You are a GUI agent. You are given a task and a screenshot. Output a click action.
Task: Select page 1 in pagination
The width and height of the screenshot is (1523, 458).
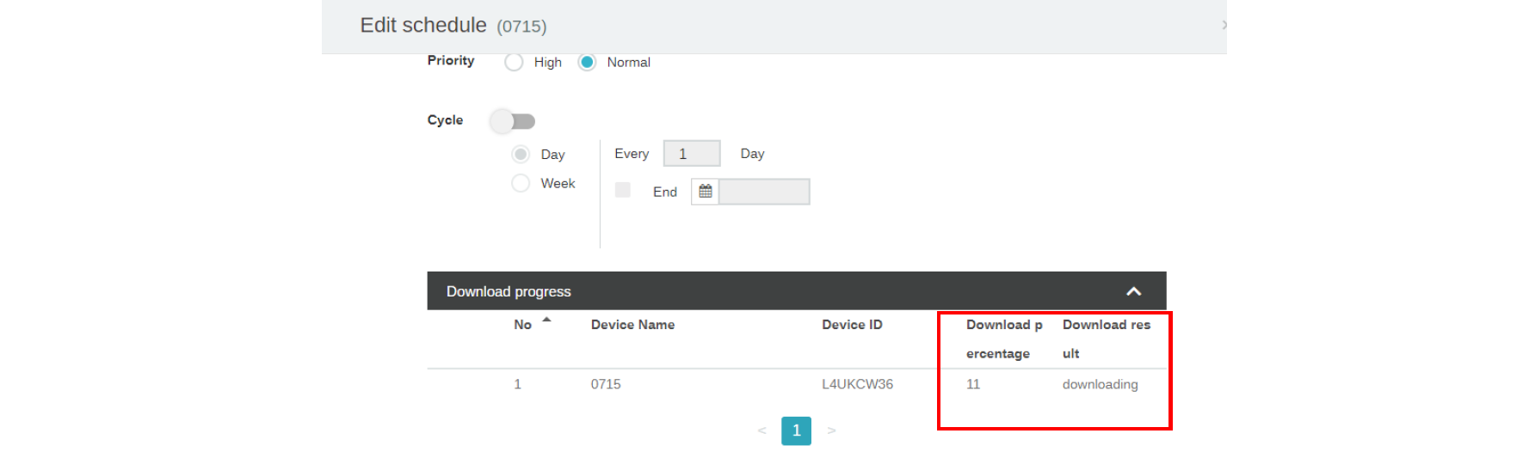click(x=796, y=431)
